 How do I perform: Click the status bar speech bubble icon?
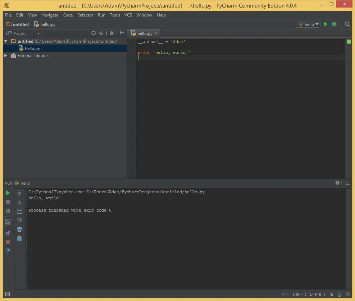pos(348,294)
